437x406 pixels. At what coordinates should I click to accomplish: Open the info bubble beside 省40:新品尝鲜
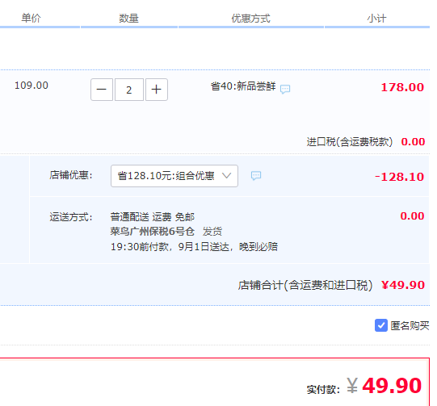[285, 90]
